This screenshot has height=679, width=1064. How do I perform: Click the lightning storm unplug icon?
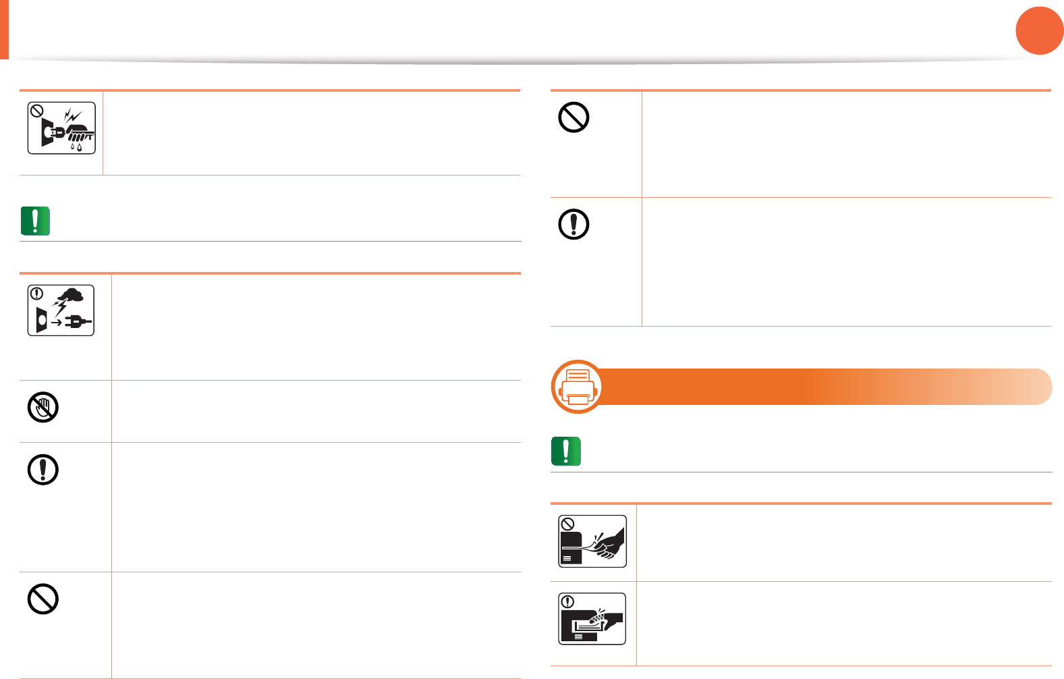pyautogui.click(x=61, y=310)
